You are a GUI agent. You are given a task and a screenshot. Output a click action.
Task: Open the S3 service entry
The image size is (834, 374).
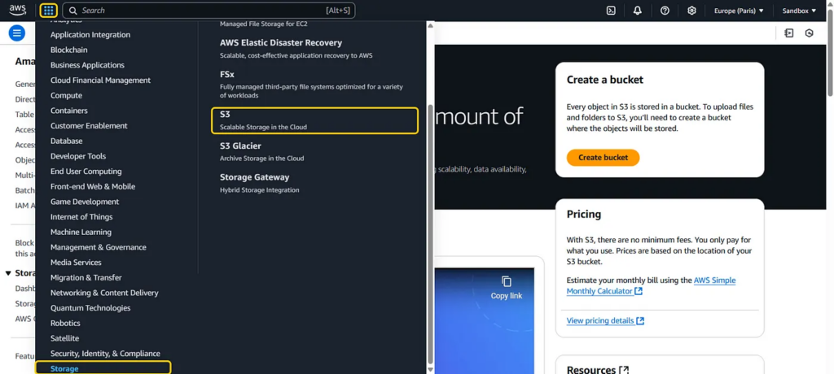click(x=315, y=120)
